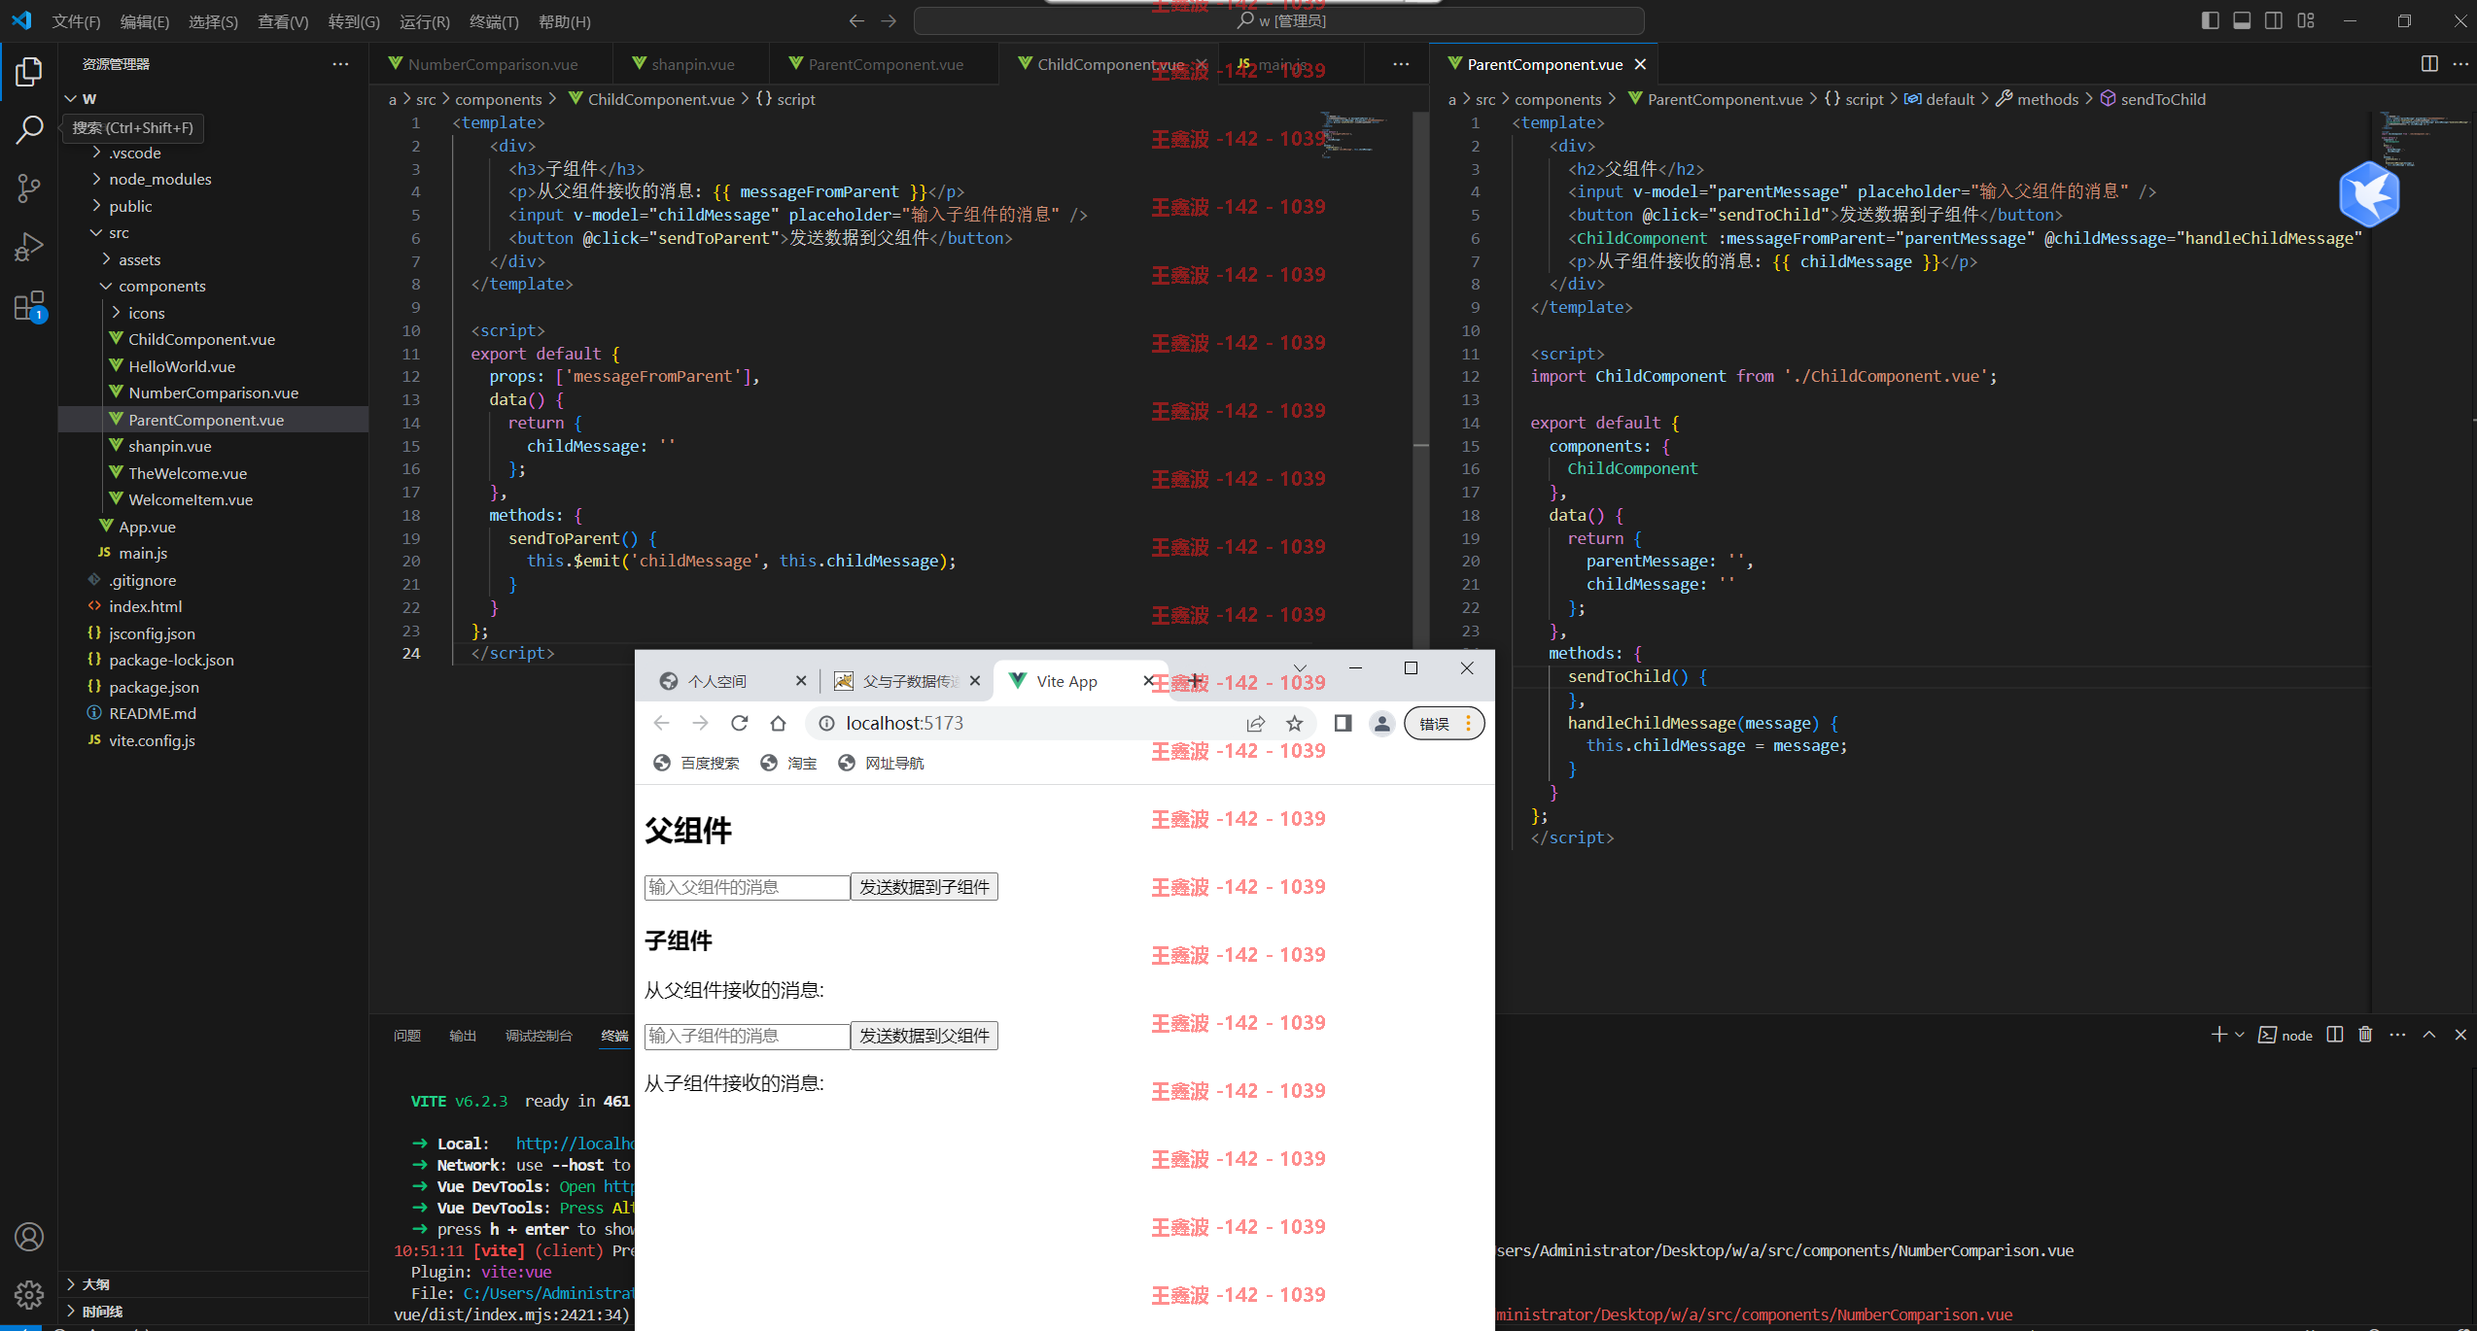Toggle secondary sidebar layout icon
This screenshot has height=1331, width=2477.
tap(2274, 20)
